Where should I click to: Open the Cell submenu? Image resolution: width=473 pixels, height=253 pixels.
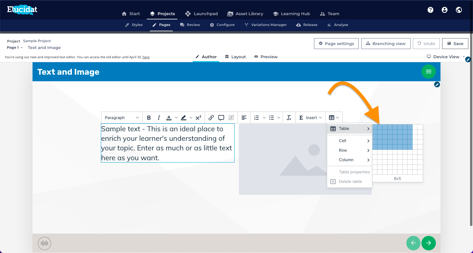point(349,140)
